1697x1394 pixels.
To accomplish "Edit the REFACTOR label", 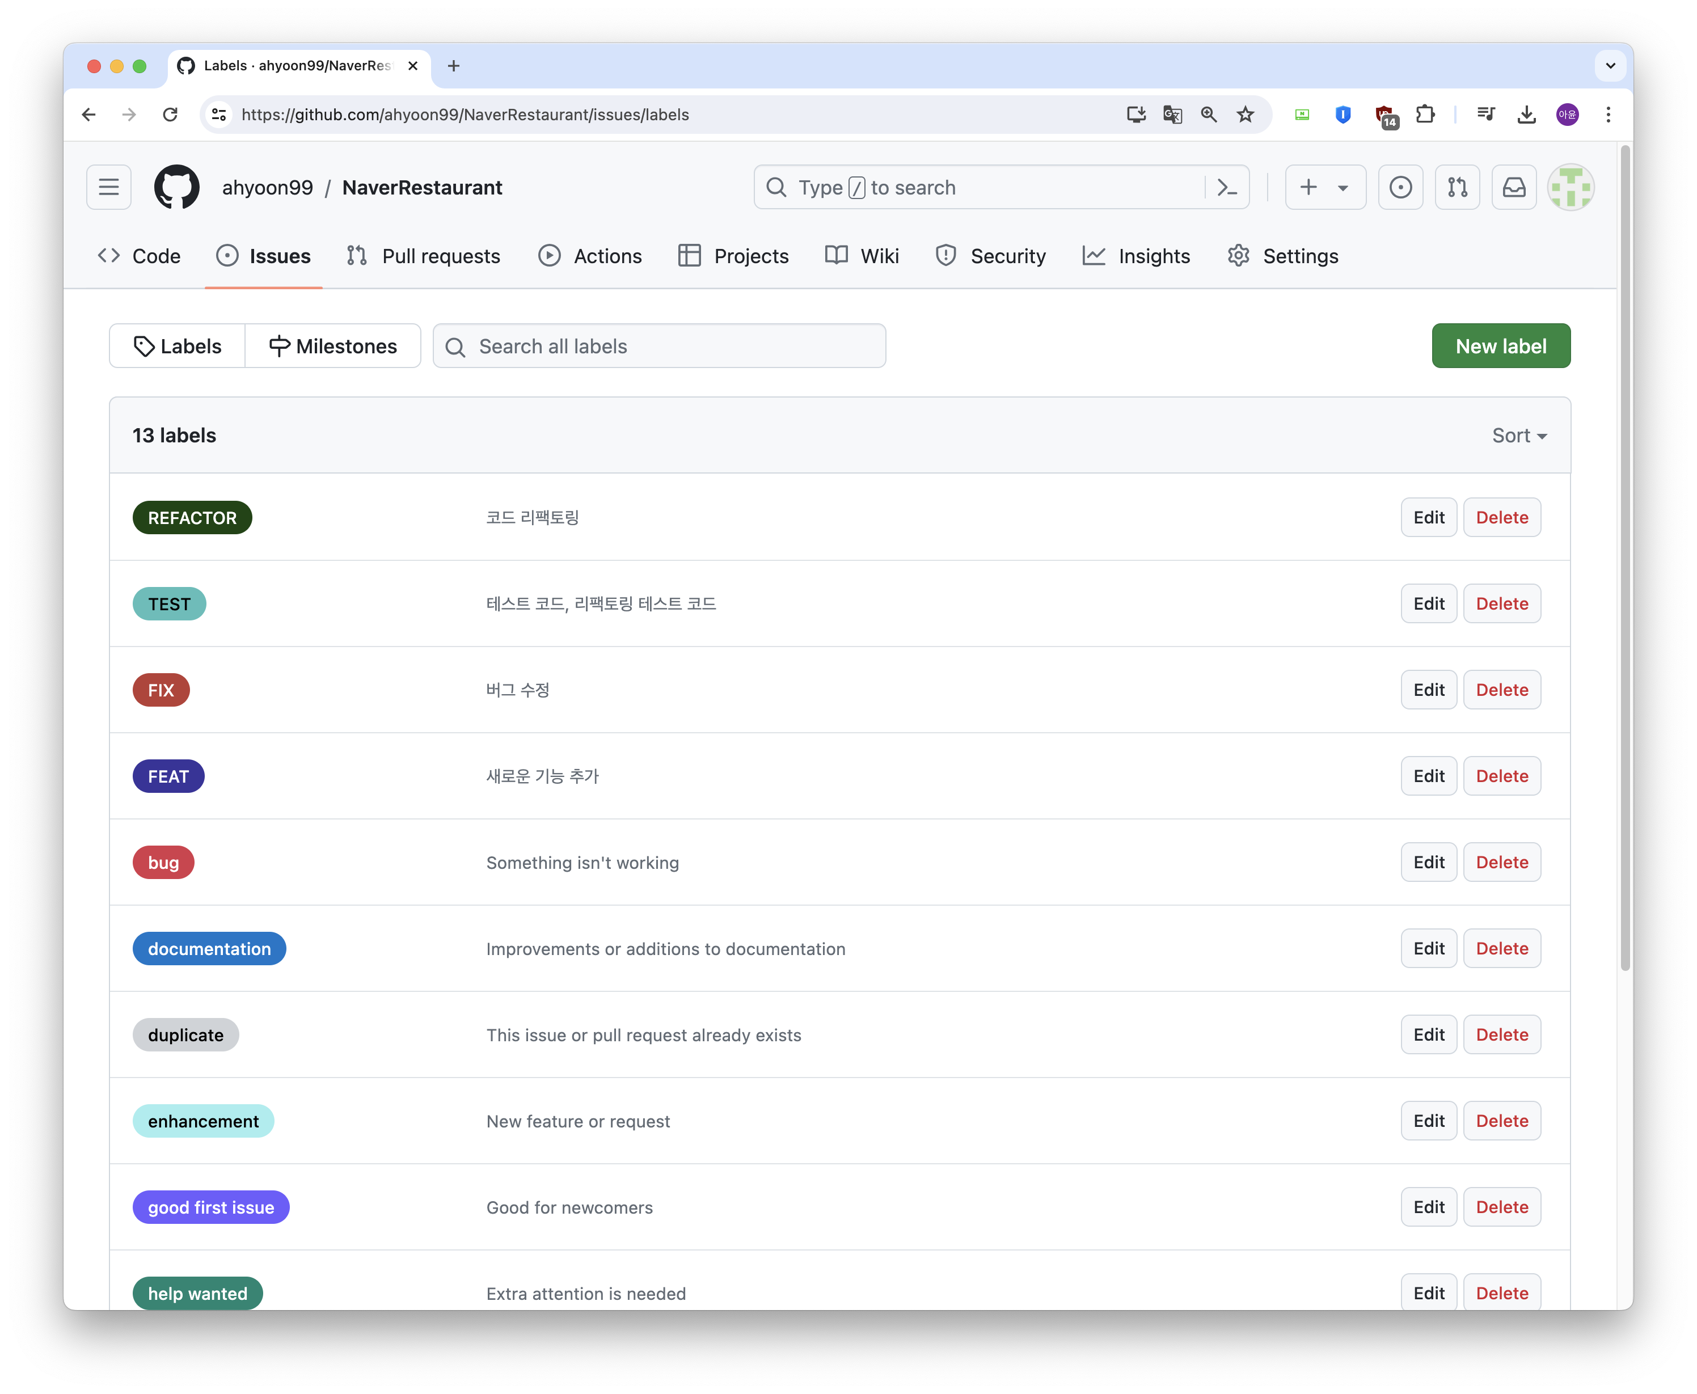I will tap(1428, 518).
